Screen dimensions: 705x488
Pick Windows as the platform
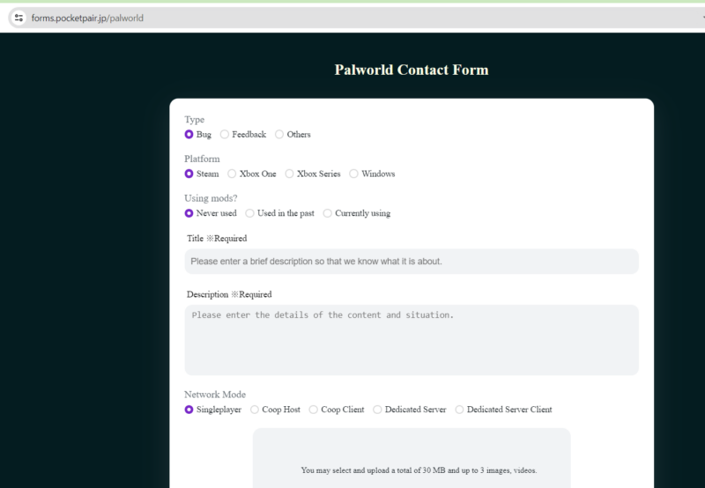[x=354, y=174]
